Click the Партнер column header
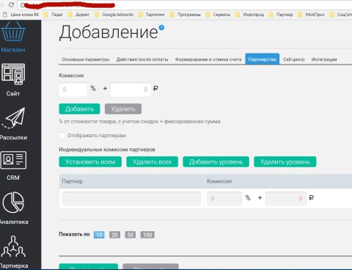352x270 pixels. 131,181
